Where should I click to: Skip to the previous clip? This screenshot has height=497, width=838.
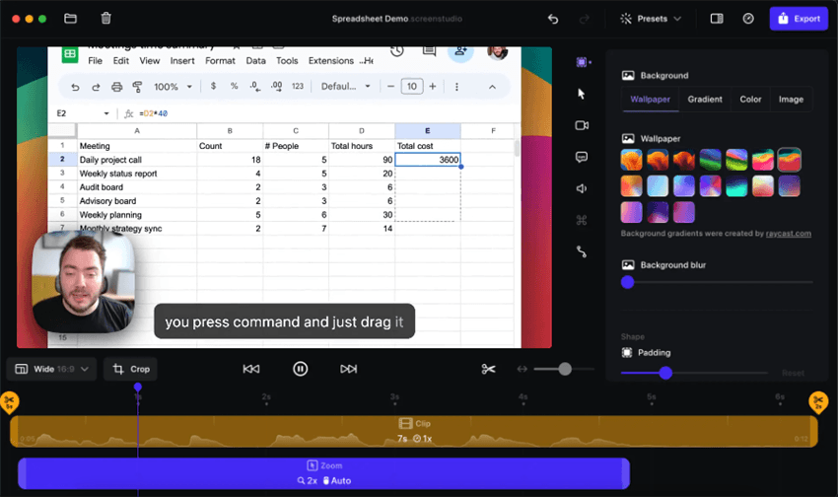pyautogui.click(x=251, y=369)
